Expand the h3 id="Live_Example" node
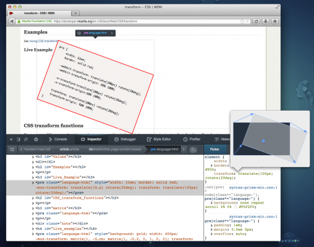Image resolution: width=314 pixels, height=247 pixels. pos(33,177)
